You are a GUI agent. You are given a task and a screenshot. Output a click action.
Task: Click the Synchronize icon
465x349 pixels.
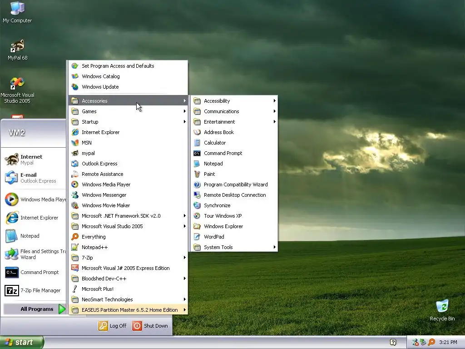pos(197,205)
